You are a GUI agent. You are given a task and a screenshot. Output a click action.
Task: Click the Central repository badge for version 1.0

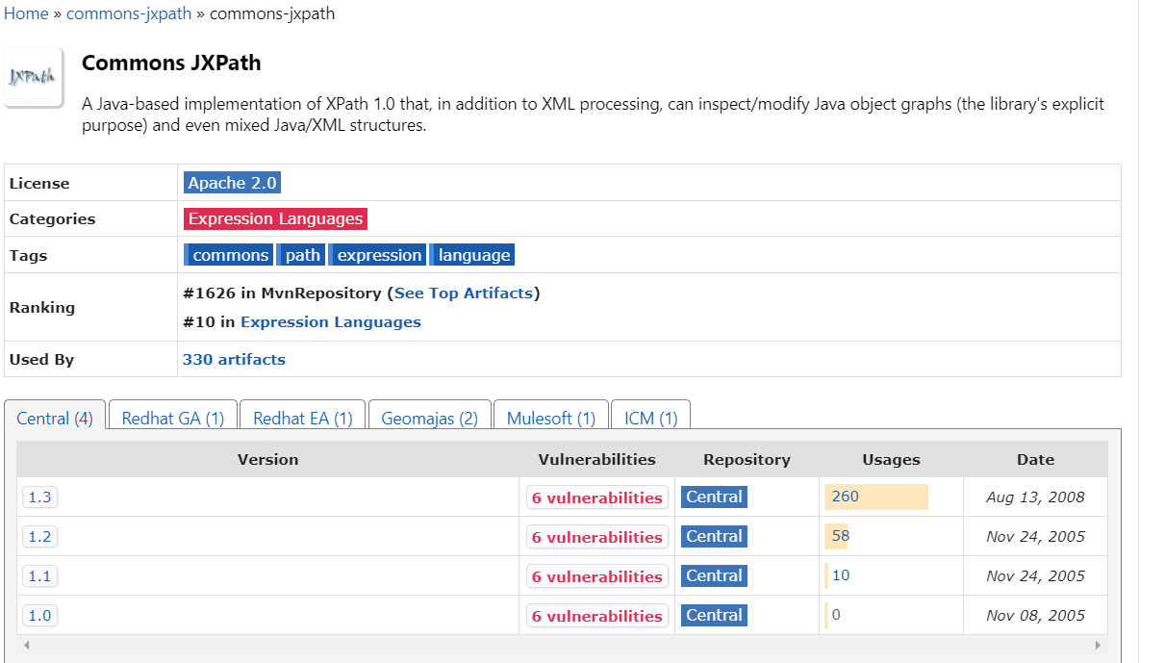coord(714,615)
